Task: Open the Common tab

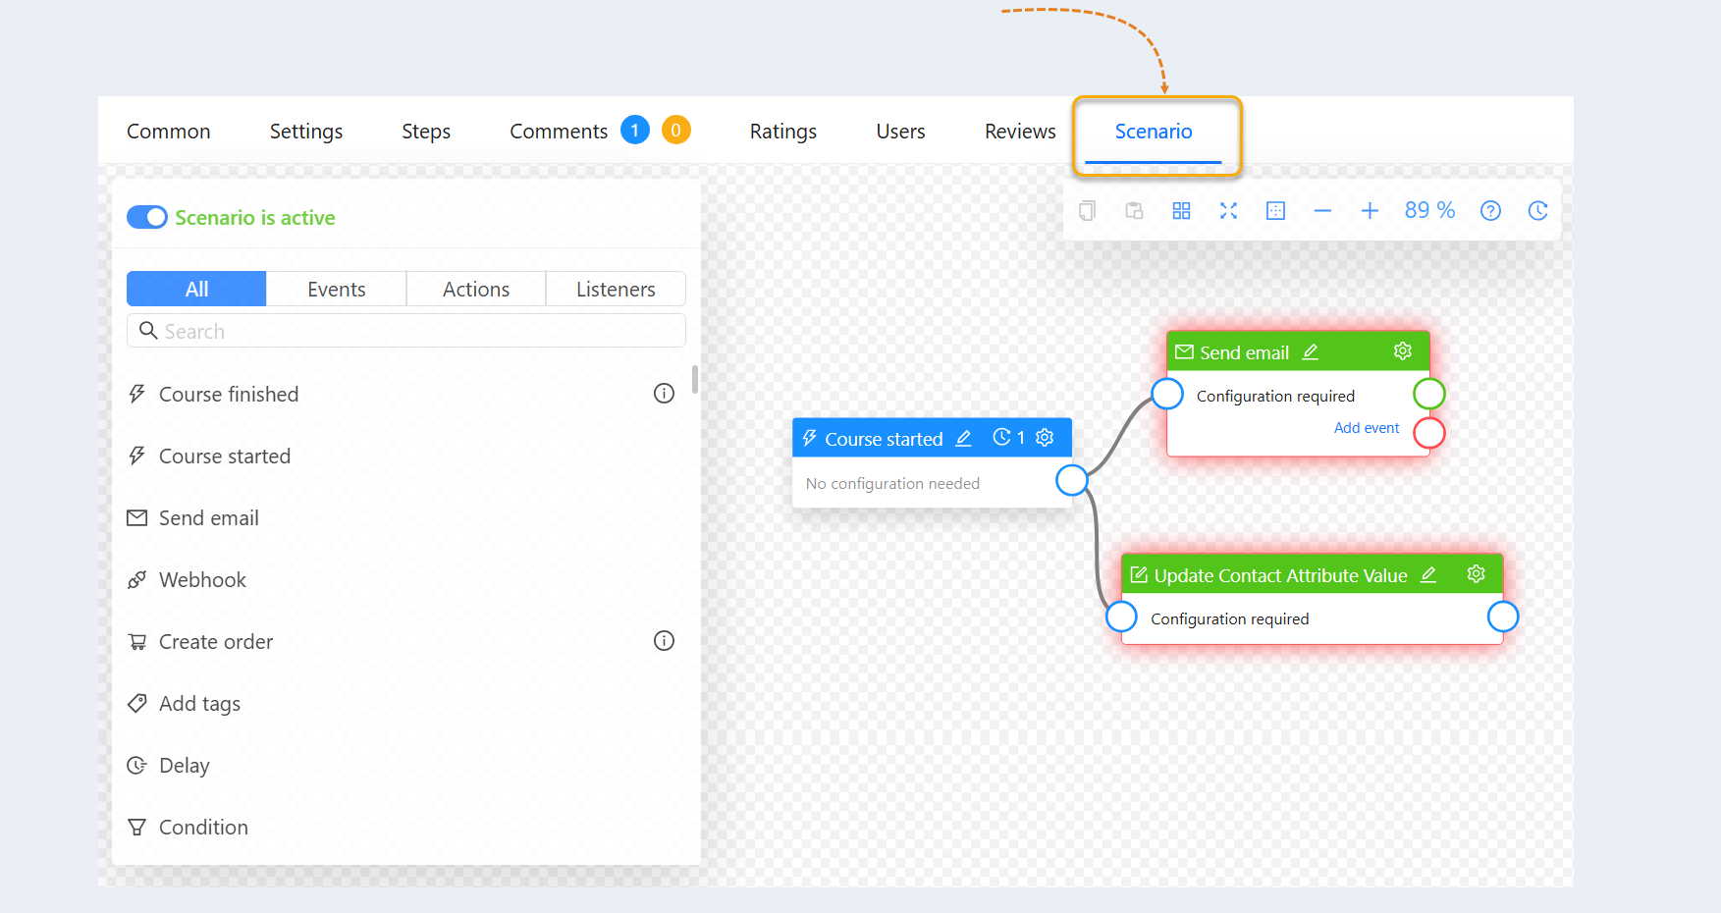Action: (169, 131)
